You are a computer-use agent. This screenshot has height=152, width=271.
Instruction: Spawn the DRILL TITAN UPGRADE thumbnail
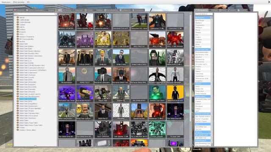tap(175, 39)
